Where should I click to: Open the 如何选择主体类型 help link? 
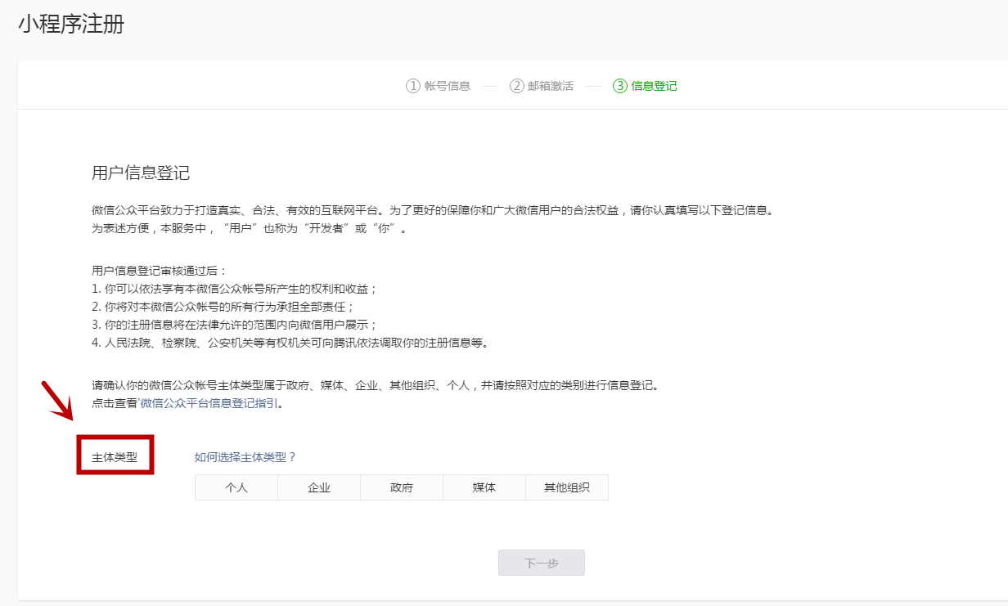tap(241, 456)
